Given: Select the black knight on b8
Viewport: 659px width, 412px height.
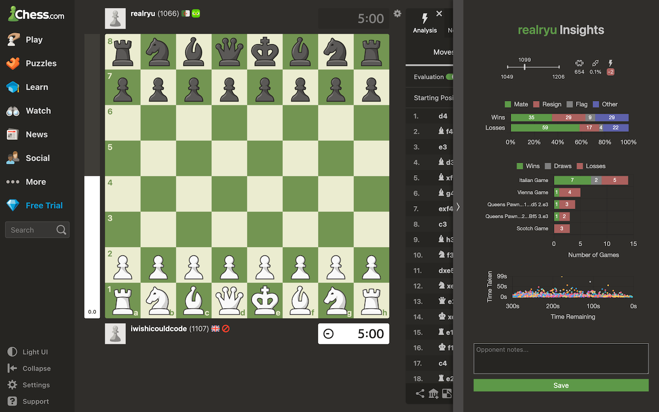Looking at the screenshot, I should point(158,51).
